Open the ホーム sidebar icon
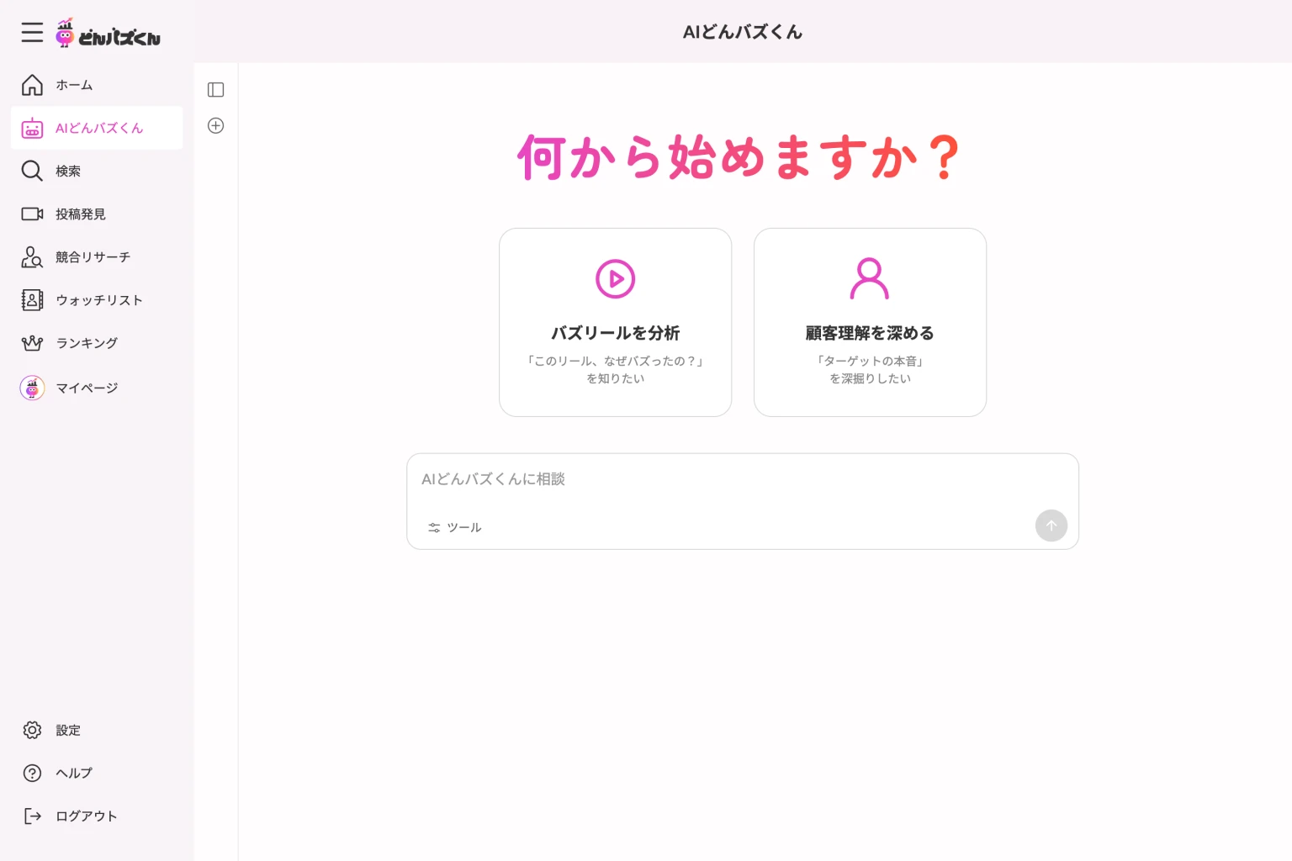 [31, 85]
